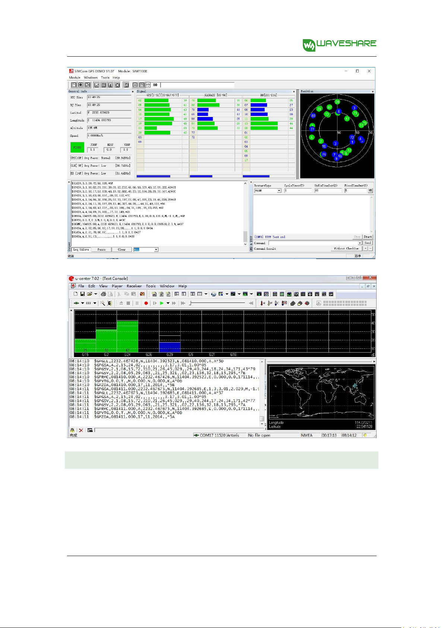Open the File menu in u-center
Screen dimensions: 444x628
81,286
